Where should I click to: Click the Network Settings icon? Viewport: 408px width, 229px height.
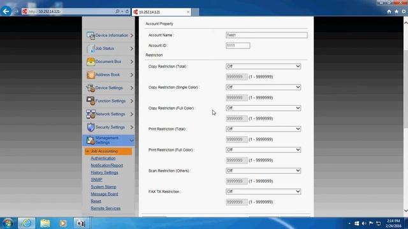[91, 114]
